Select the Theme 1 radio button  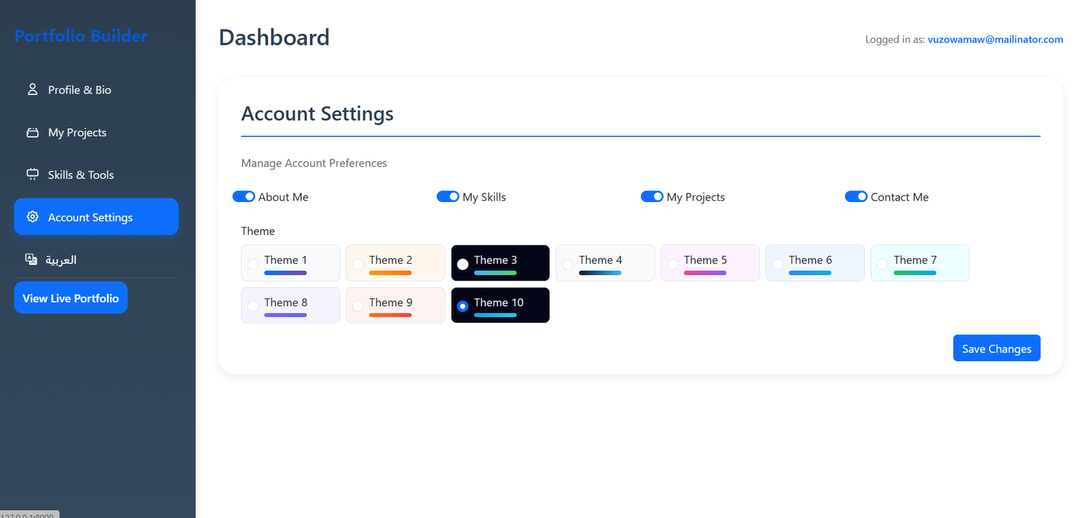point(253,264)
